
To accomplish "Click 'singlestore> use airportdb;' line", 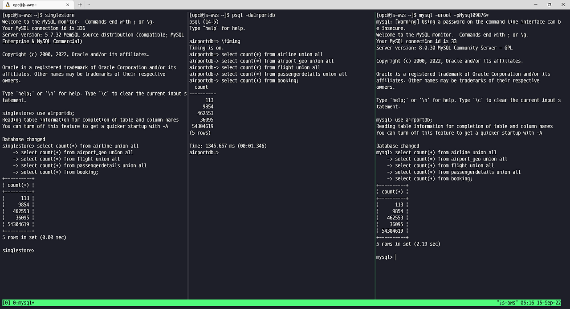I will (38, 113).
